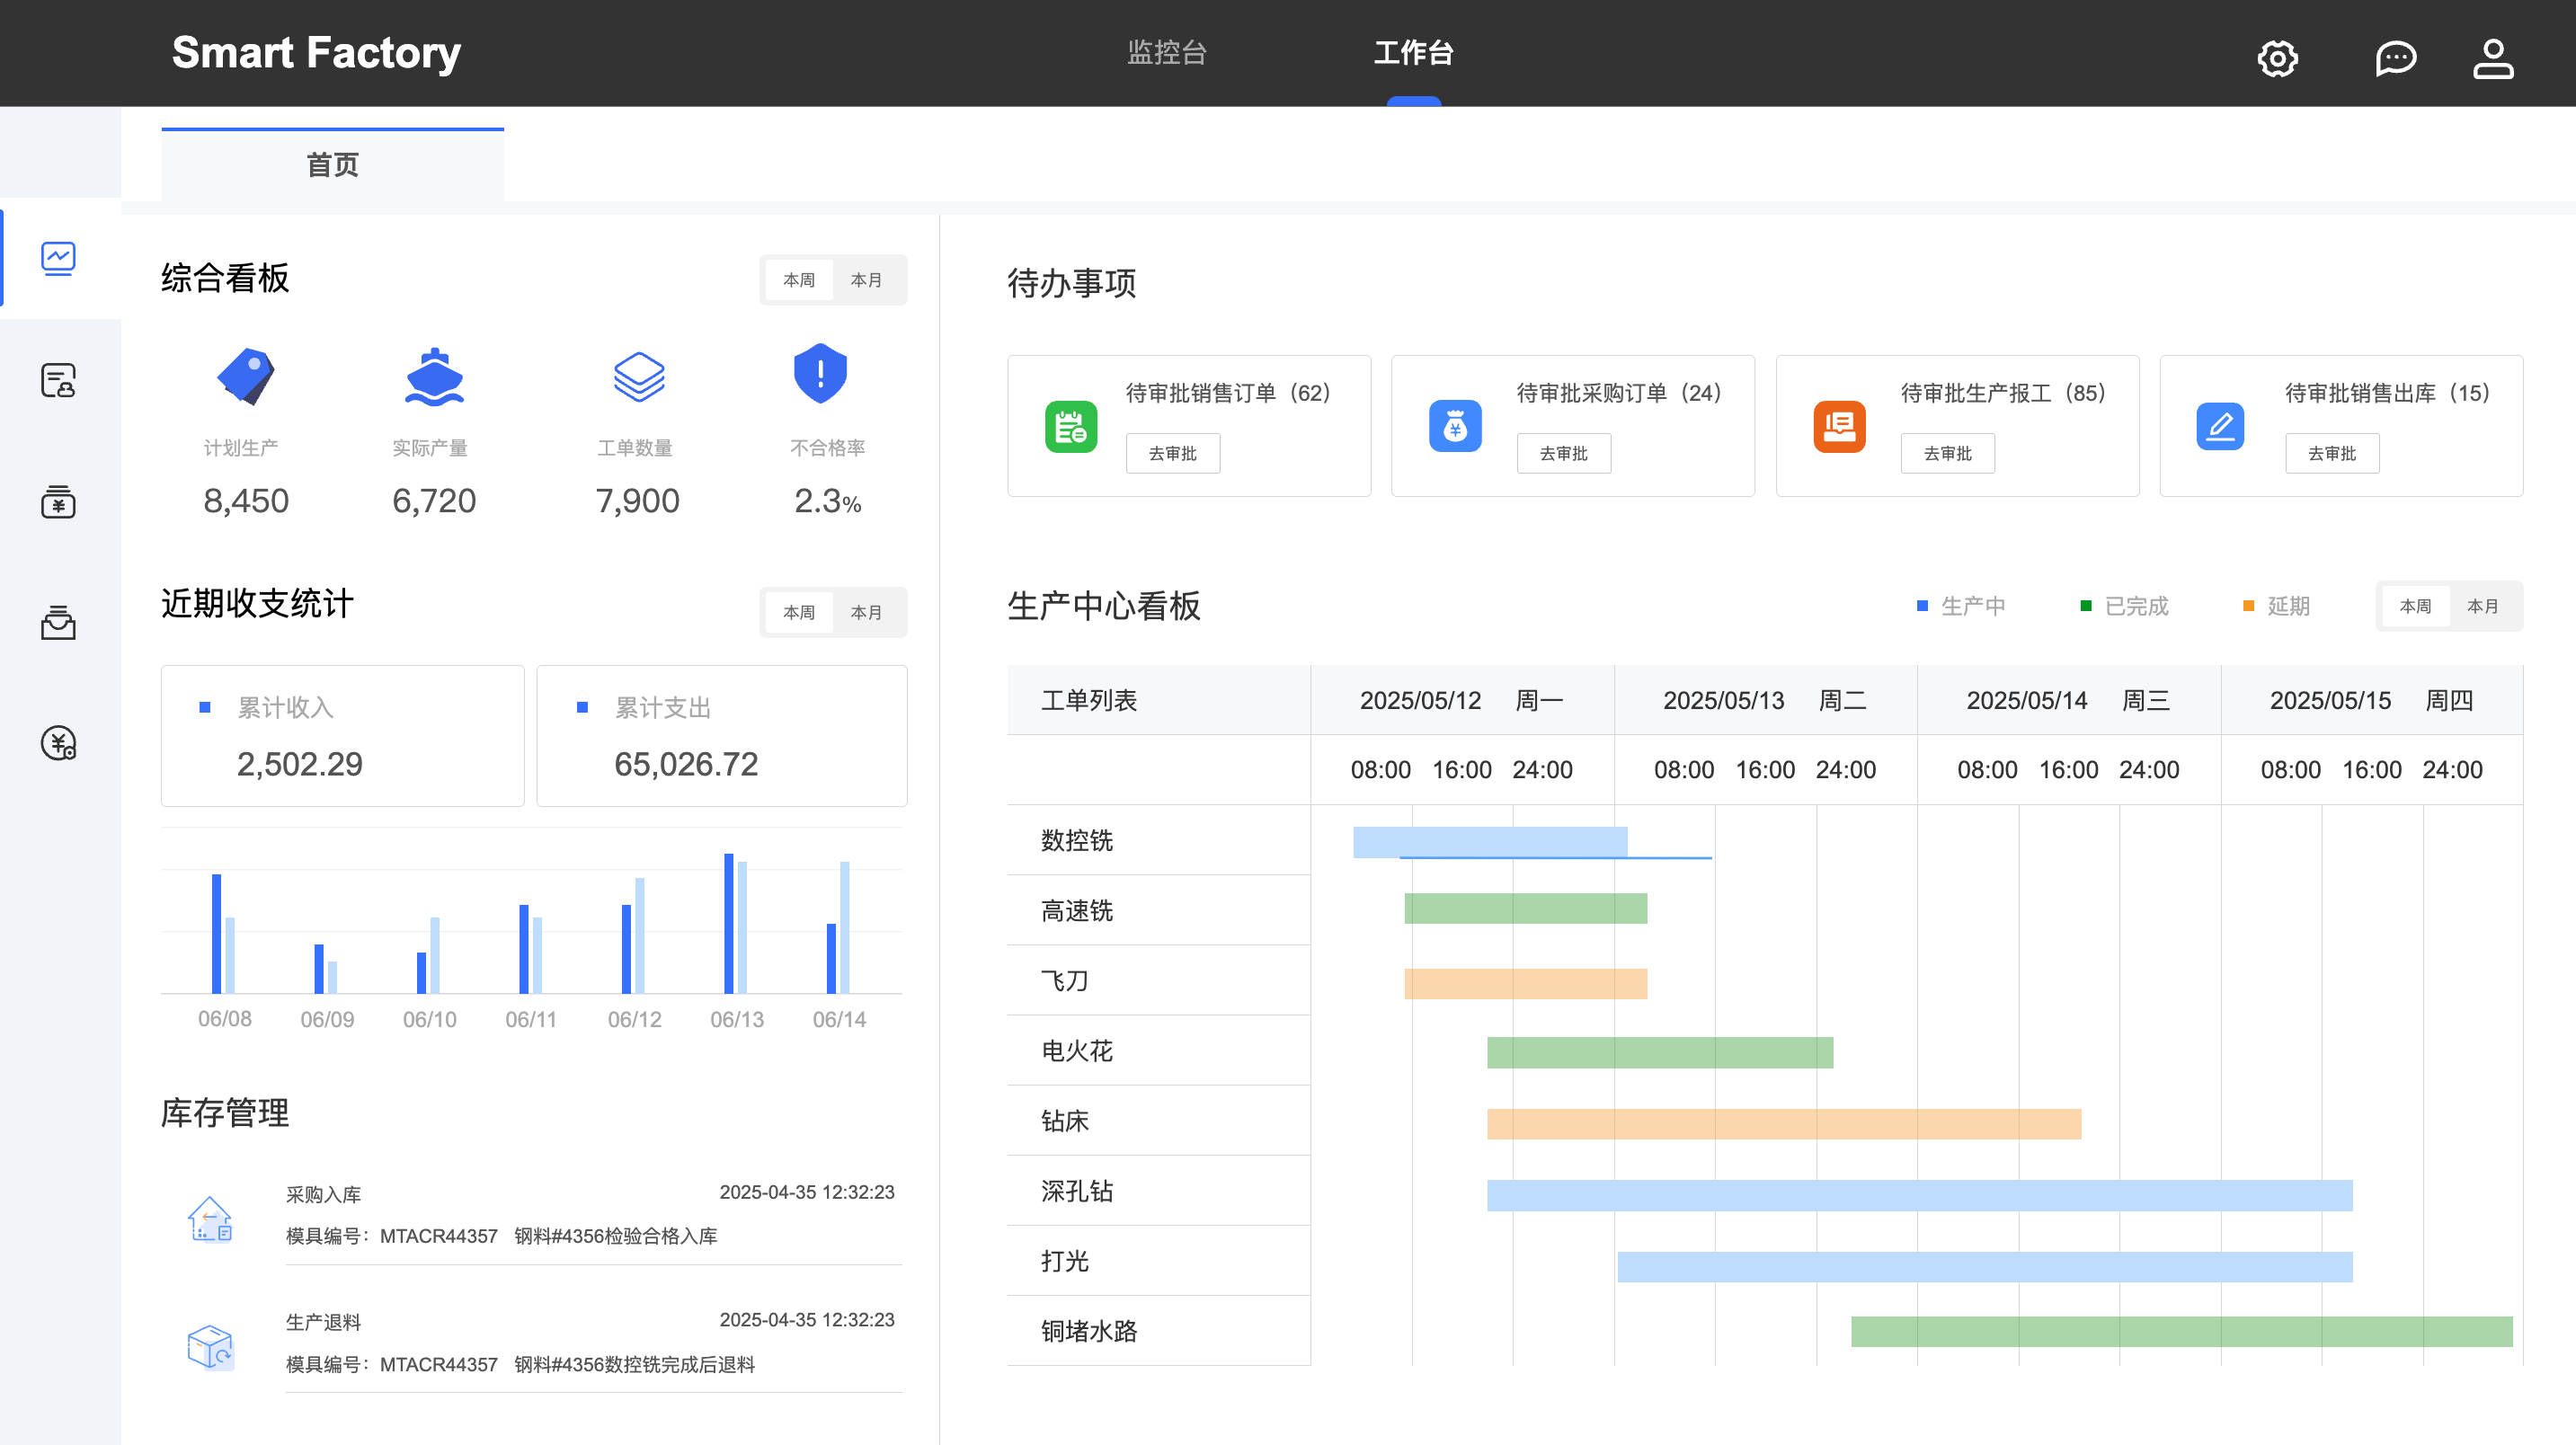Switch 综合看板 to 本月
This screenshot has height=1445, width=2576.
(x=865, y=280)
